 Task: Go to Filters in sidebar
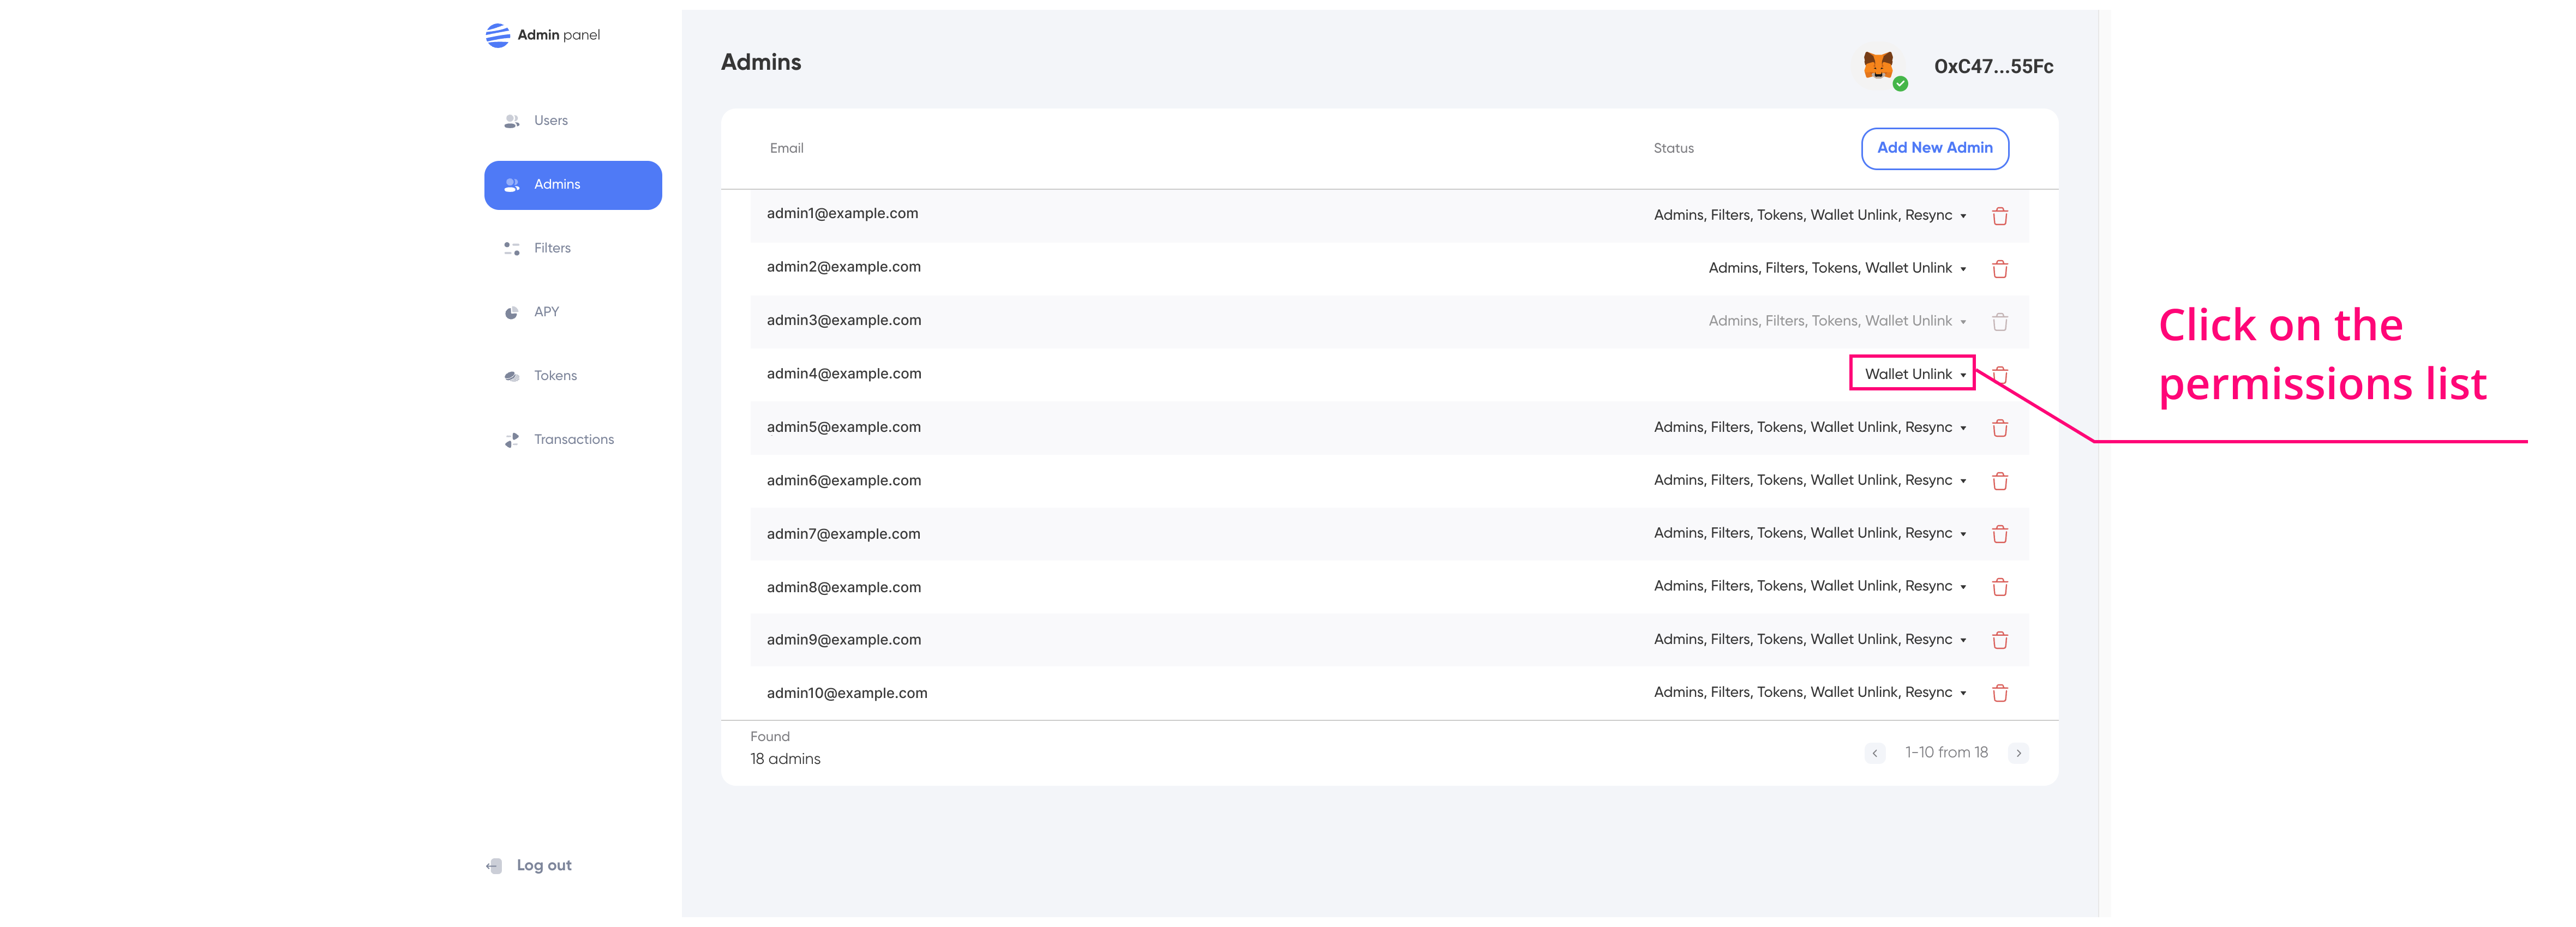click(x=552, y=248)
